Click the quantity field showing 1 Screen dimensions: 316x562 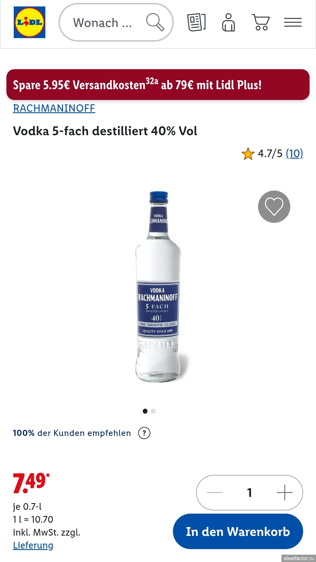tap(250, 493)
